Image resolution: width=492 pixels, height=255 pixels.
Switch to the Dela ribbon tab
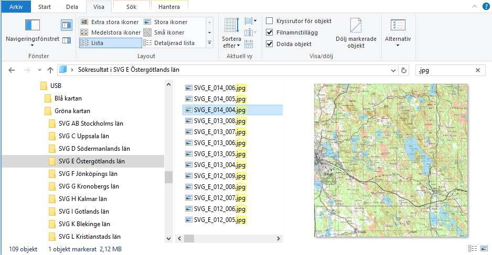point(72,7)
